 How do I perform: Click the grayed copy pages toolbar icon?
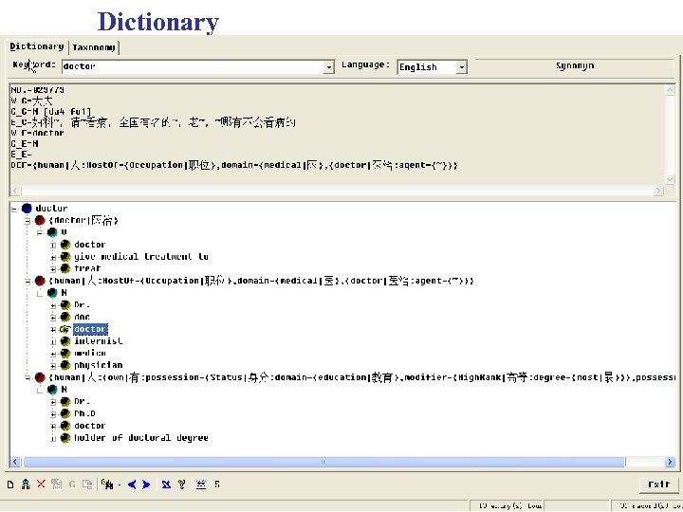click(x=87, y=485)
